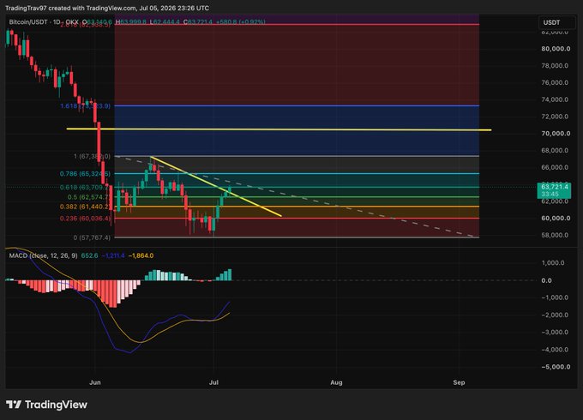
Task: Select the yellow descending trendline
Action: [x=216, y=186]
